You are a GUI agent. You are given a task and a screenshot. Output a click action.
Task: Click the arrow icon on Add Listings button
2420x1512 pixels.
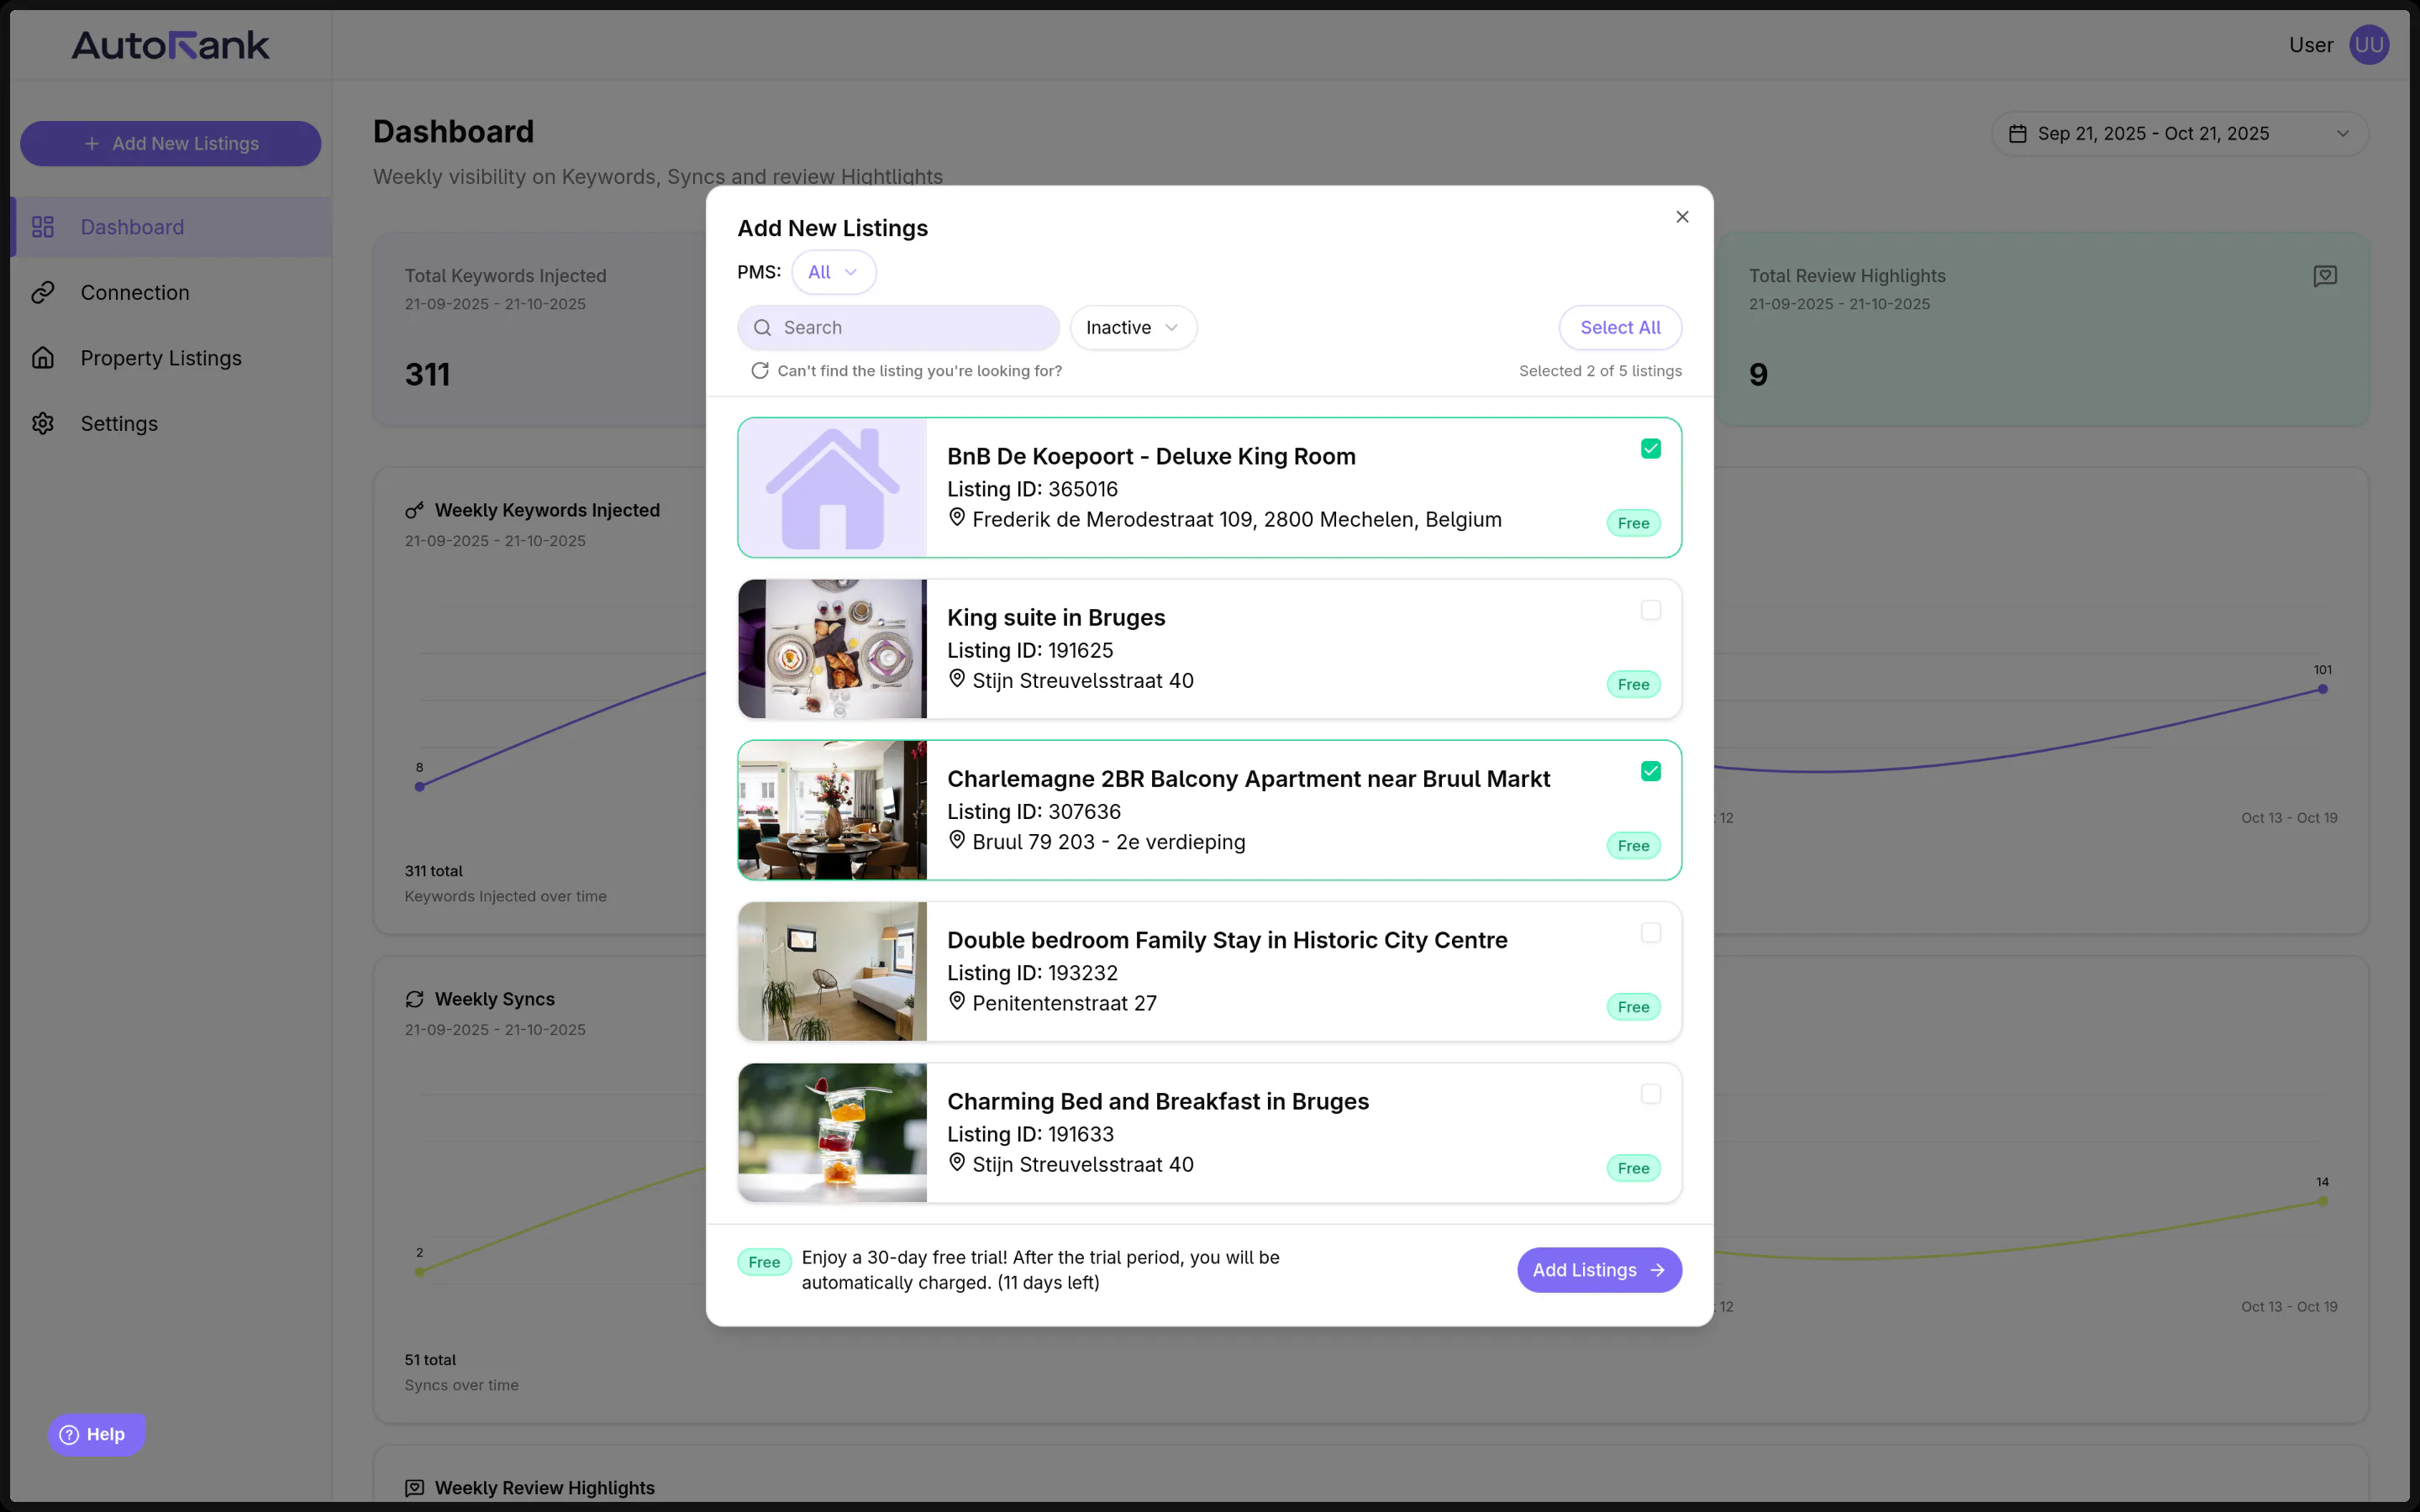click(1657, 1270)
